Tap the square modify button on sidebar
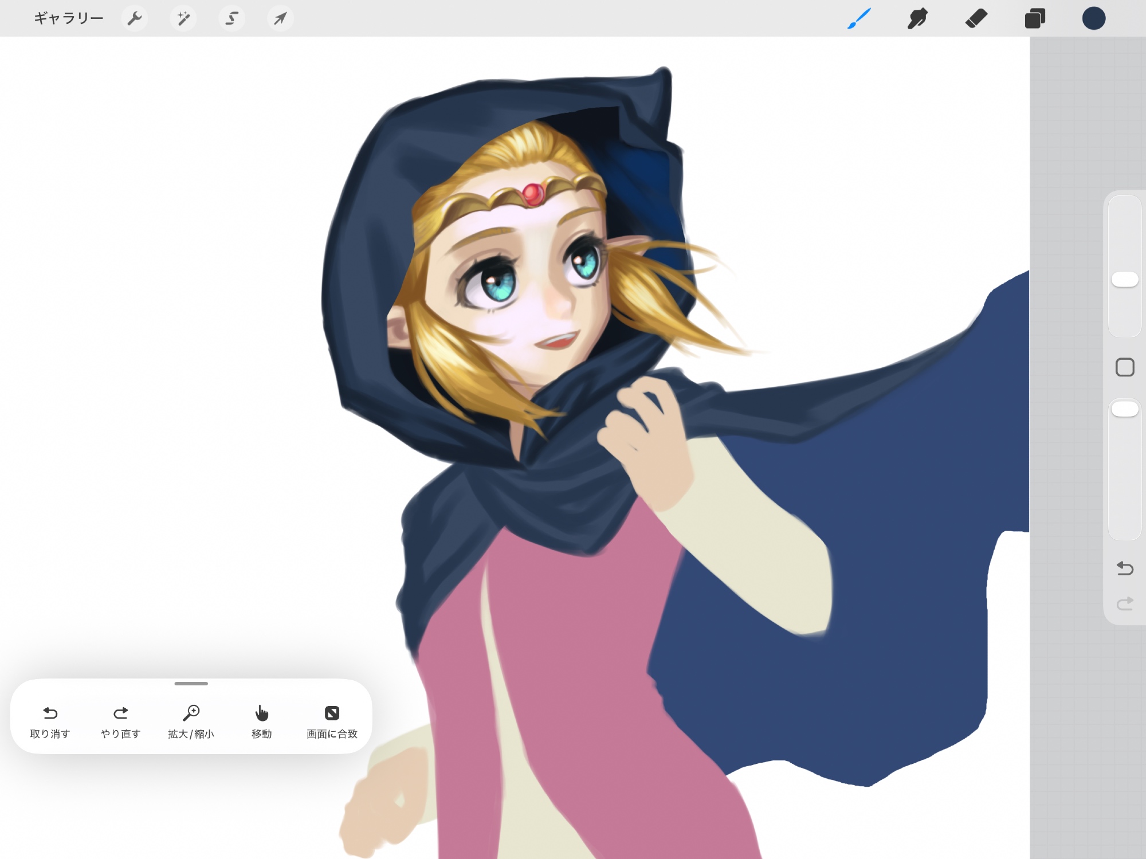The image size is (1146, 859). [x=1125, y=367]
